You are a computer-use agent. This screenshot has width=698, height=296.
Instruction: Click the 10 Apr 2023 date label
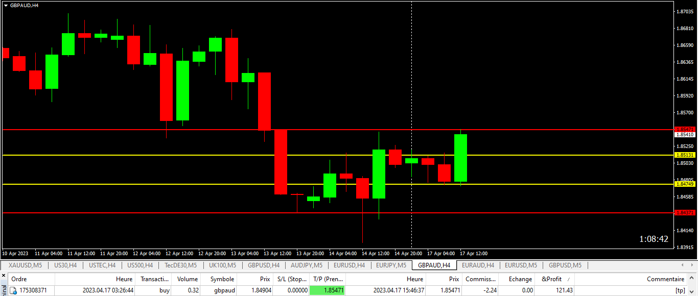click(15, 254)
